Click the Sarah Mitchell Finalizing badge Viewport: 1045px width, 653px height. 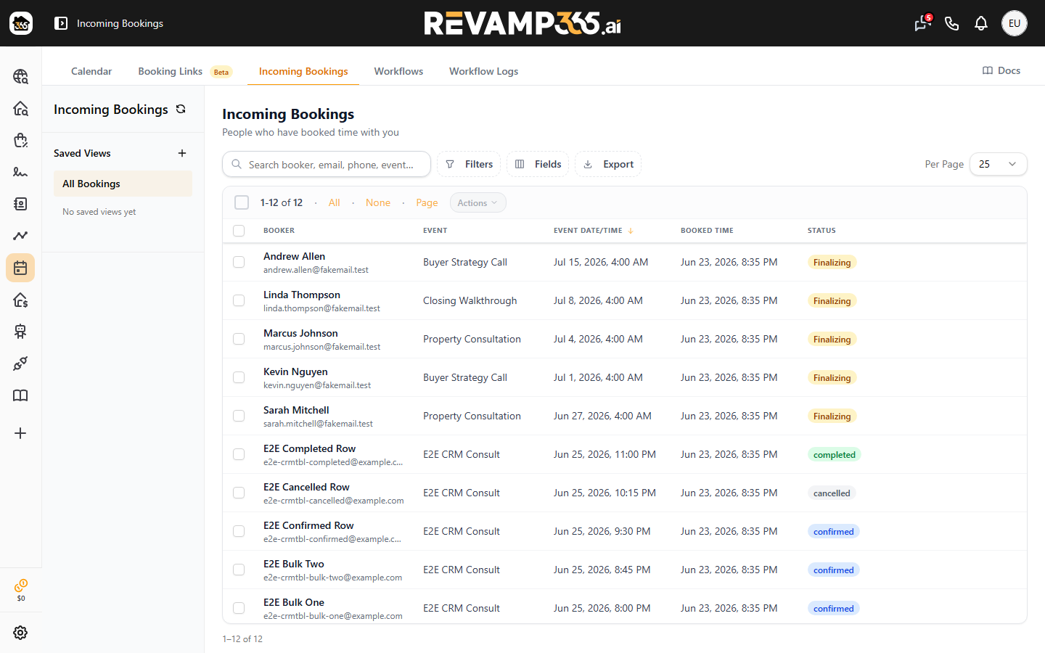point(832,416)
